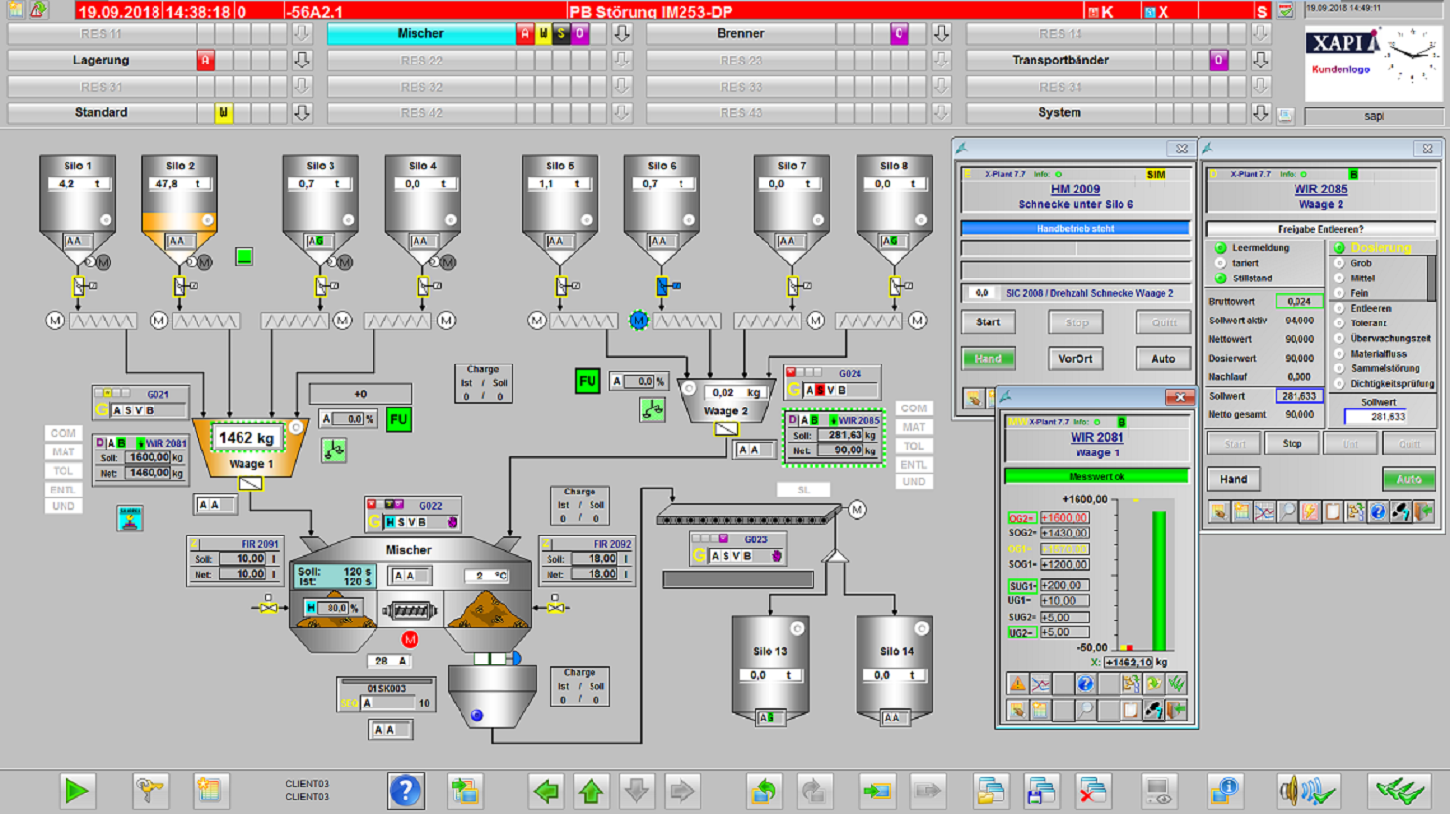Expand the Mischer area dropdown arrow
This screenshot has height=814, width=1450.
[x=622, y=34]
